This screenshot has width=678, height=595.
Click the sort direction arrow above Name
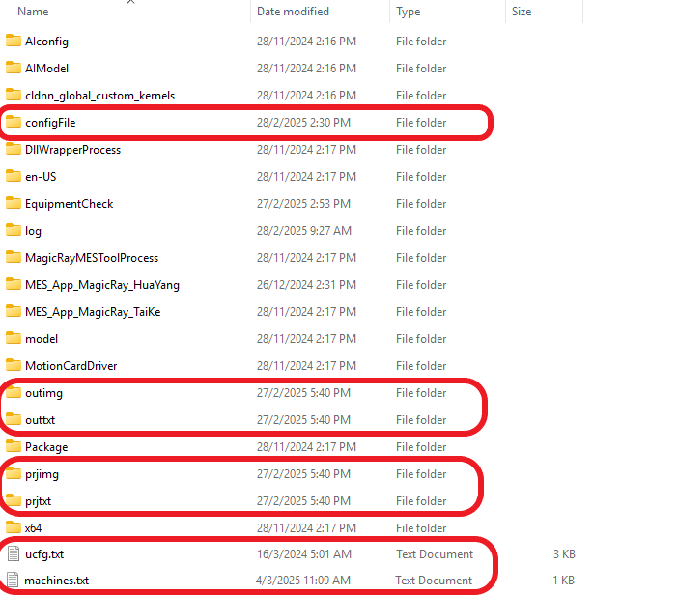(131, 2)
